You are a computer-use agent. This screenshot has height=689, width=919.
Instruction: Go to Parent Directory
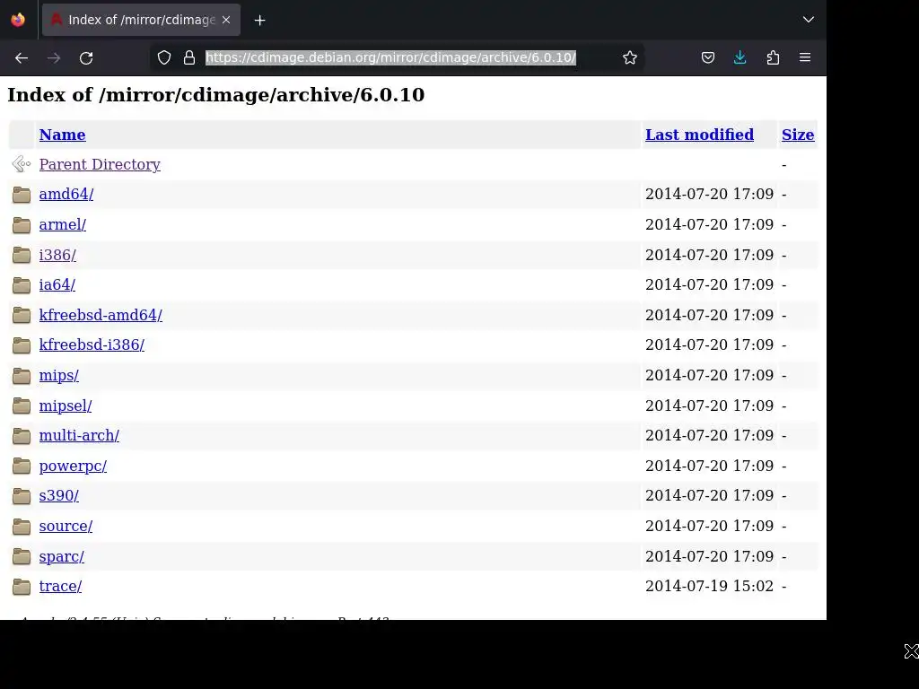coord(100,165)
